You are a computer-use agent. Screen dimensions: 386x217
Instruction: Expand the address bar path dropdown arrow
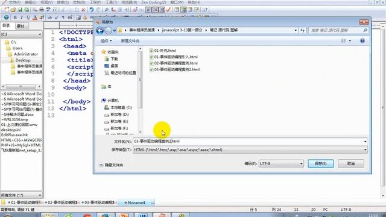(x=296, y=30)
